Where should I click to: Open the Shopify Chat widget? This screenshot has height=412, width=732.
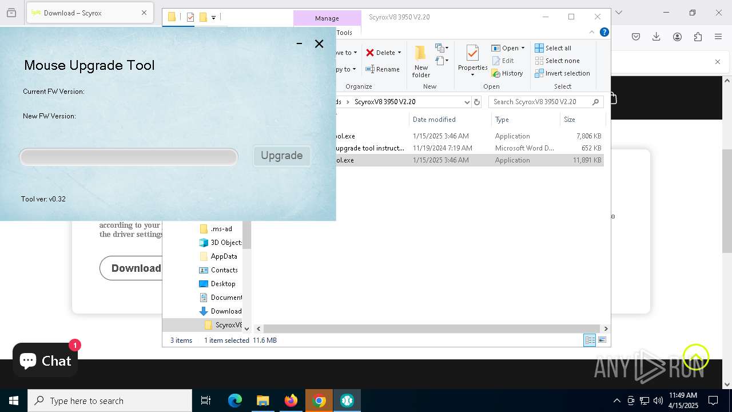(45, 360)
